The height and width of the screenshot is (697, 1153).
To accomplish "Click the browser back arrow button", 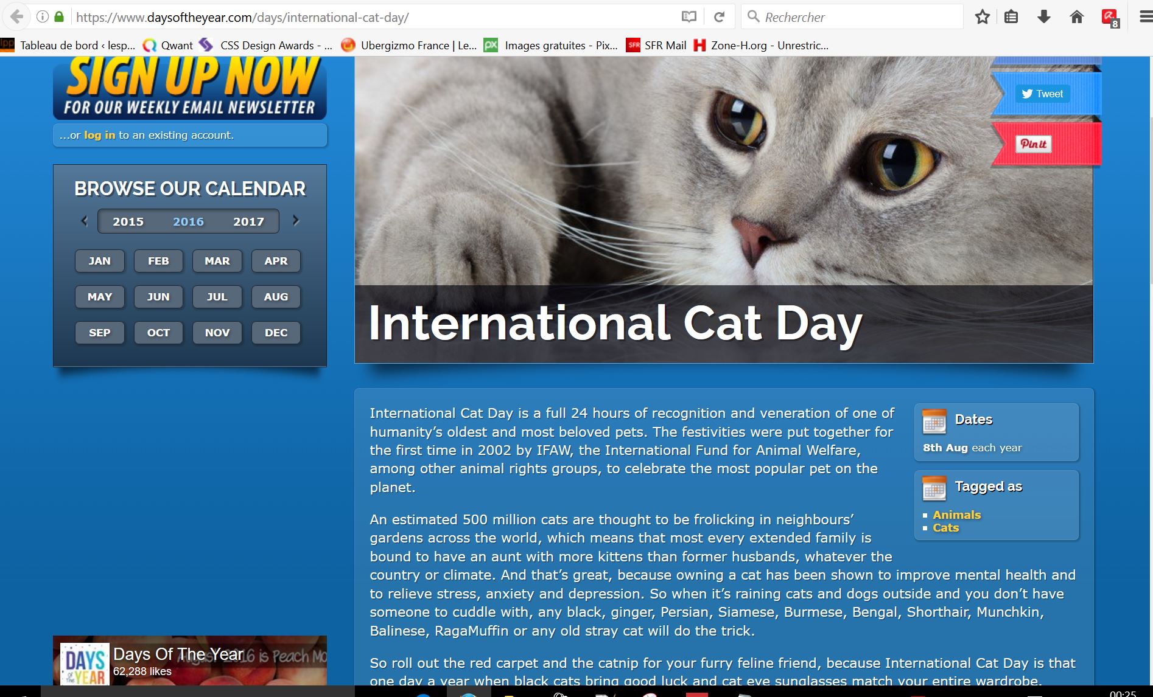I will click(17, 17).
